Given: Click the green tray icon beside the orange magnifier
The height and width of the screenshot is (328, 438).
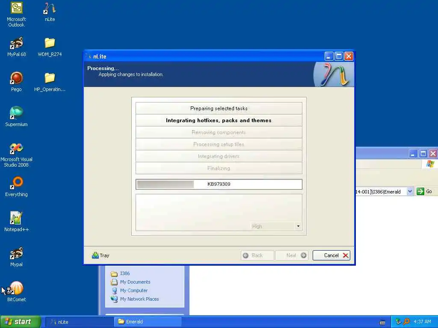Looking at the screenshot, I should click(x=399, y=322).
